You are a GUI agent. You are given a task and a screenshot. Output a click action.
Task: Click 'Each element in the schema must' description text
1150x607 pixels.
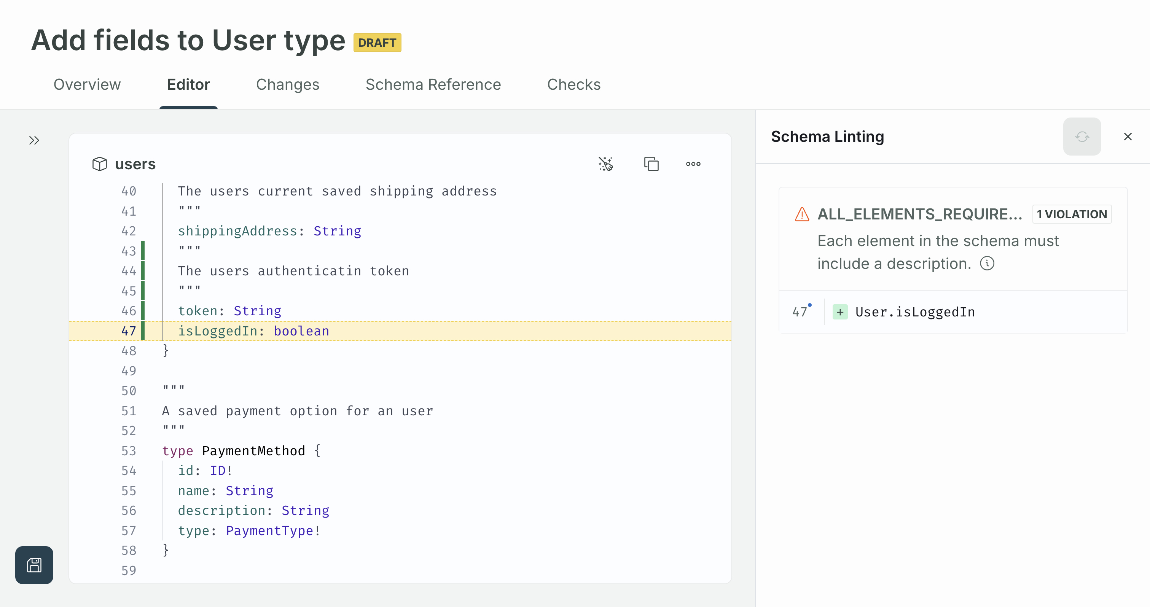938,241
